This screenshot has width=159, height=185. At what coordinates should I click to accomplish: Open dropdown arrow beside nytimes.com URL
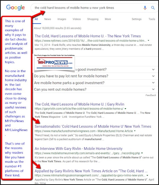point(148,40)
